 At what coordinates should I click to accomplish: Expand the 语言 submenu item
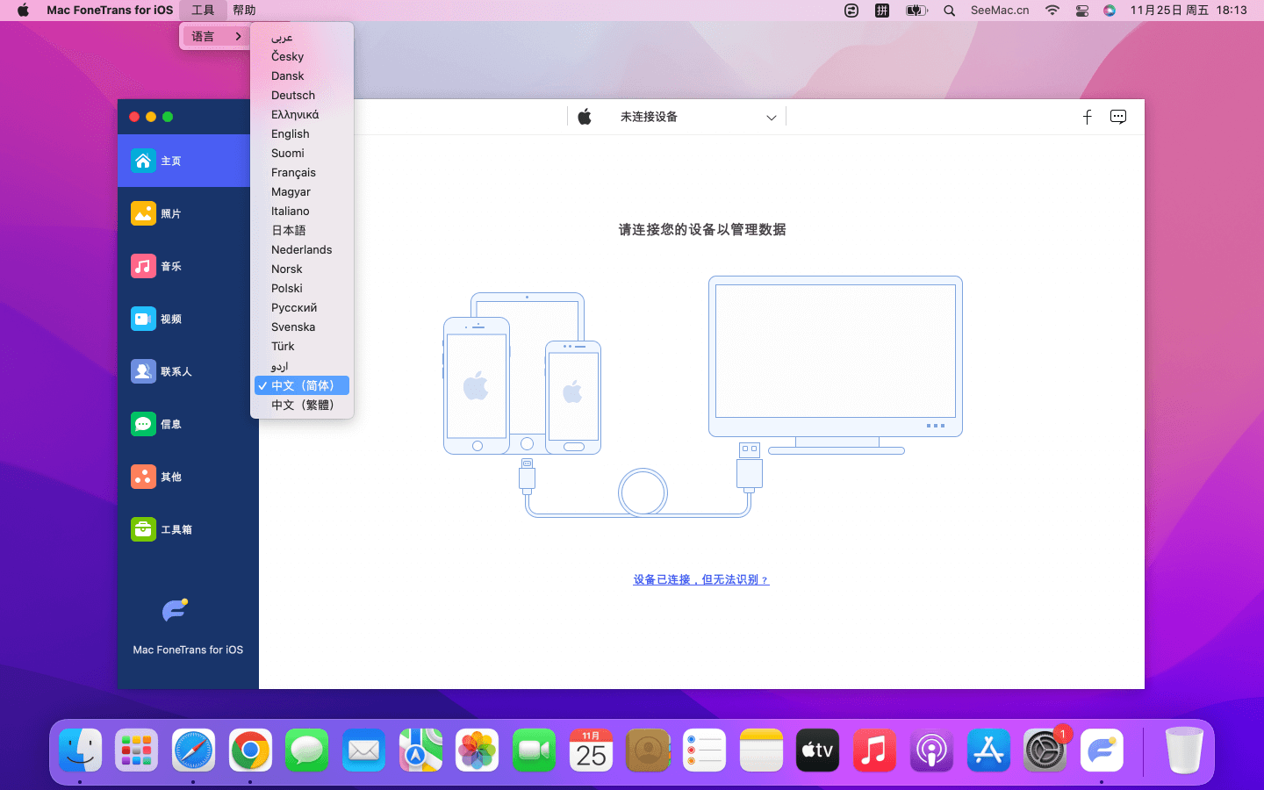click(215, 36)
